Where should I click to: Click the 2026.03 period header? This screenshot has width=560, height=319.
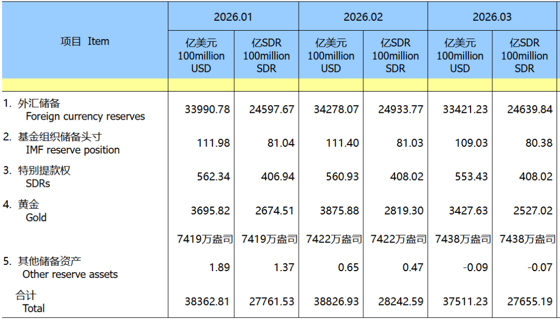pyautogui.click(x=492, y=17)
